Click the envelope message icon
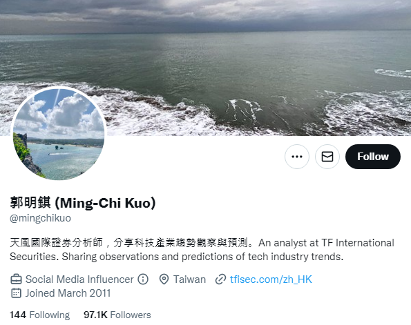The image size is (411, 325). [327, 157]
